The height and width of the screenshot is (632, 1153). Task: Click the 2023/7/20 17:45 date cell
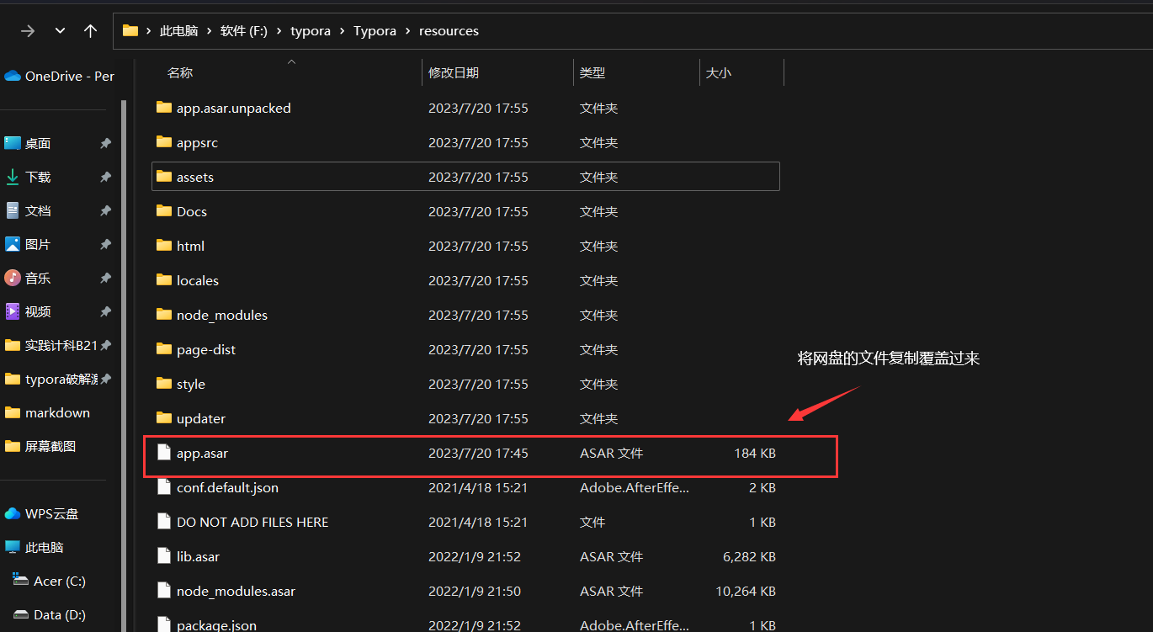click(x=478, y=453)
